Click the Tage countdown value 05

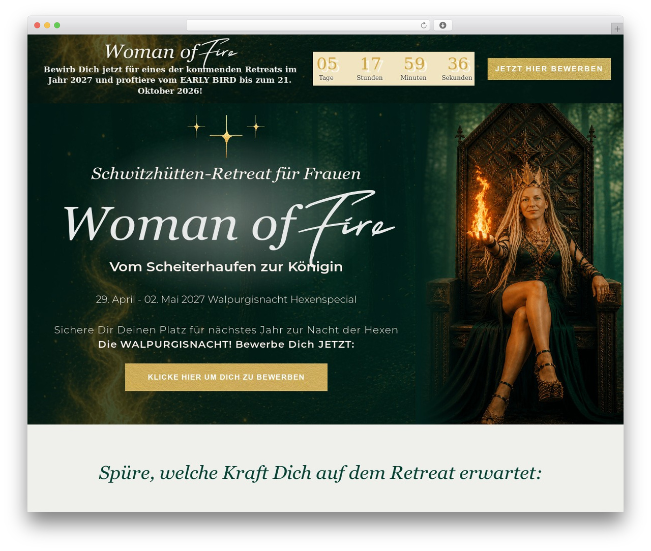coord(327,64)
